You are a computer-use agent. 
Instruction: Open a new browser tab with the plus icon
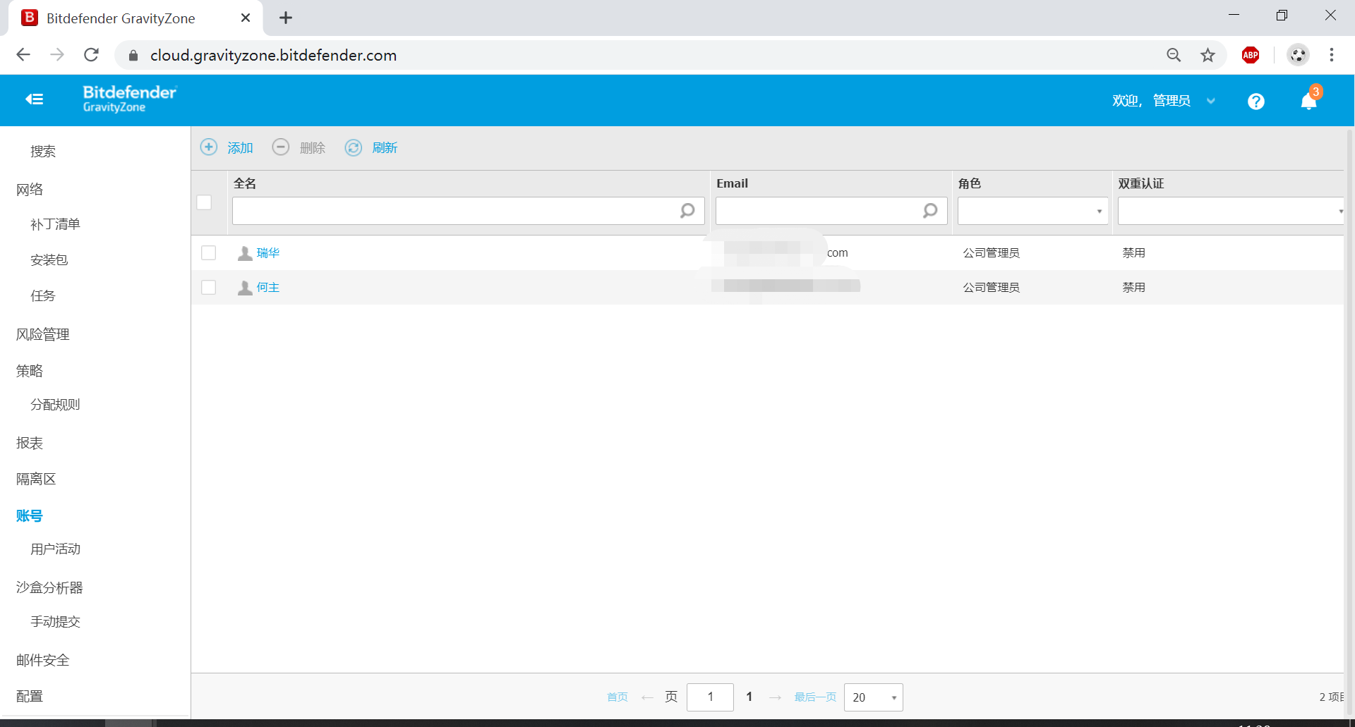click(286, 18)
